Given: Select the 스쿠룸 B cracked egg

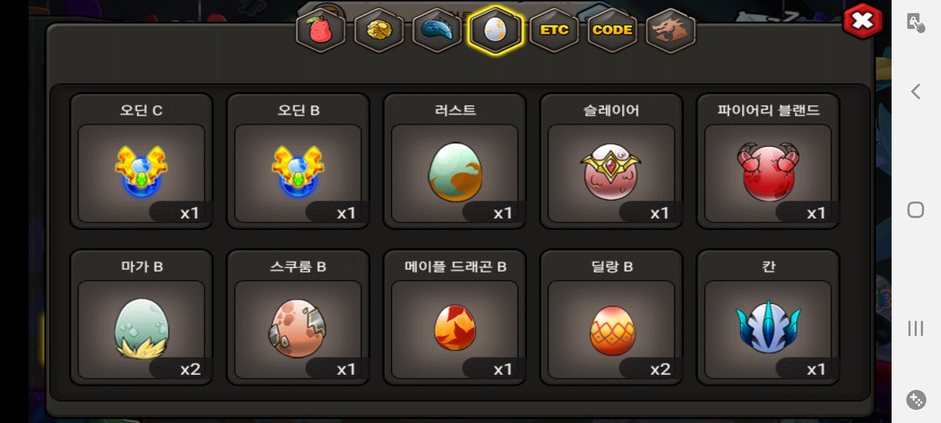Looking at the screenshot, I should click(298, 317).
